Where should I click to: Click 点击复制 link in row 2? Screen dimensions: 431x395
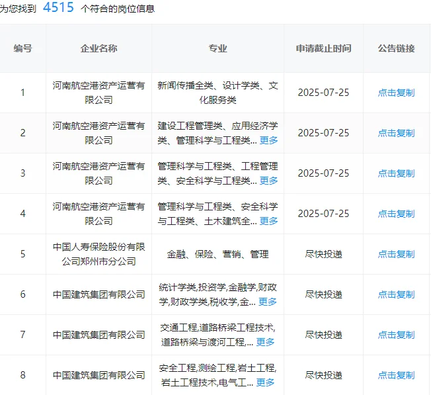[396, 133]
